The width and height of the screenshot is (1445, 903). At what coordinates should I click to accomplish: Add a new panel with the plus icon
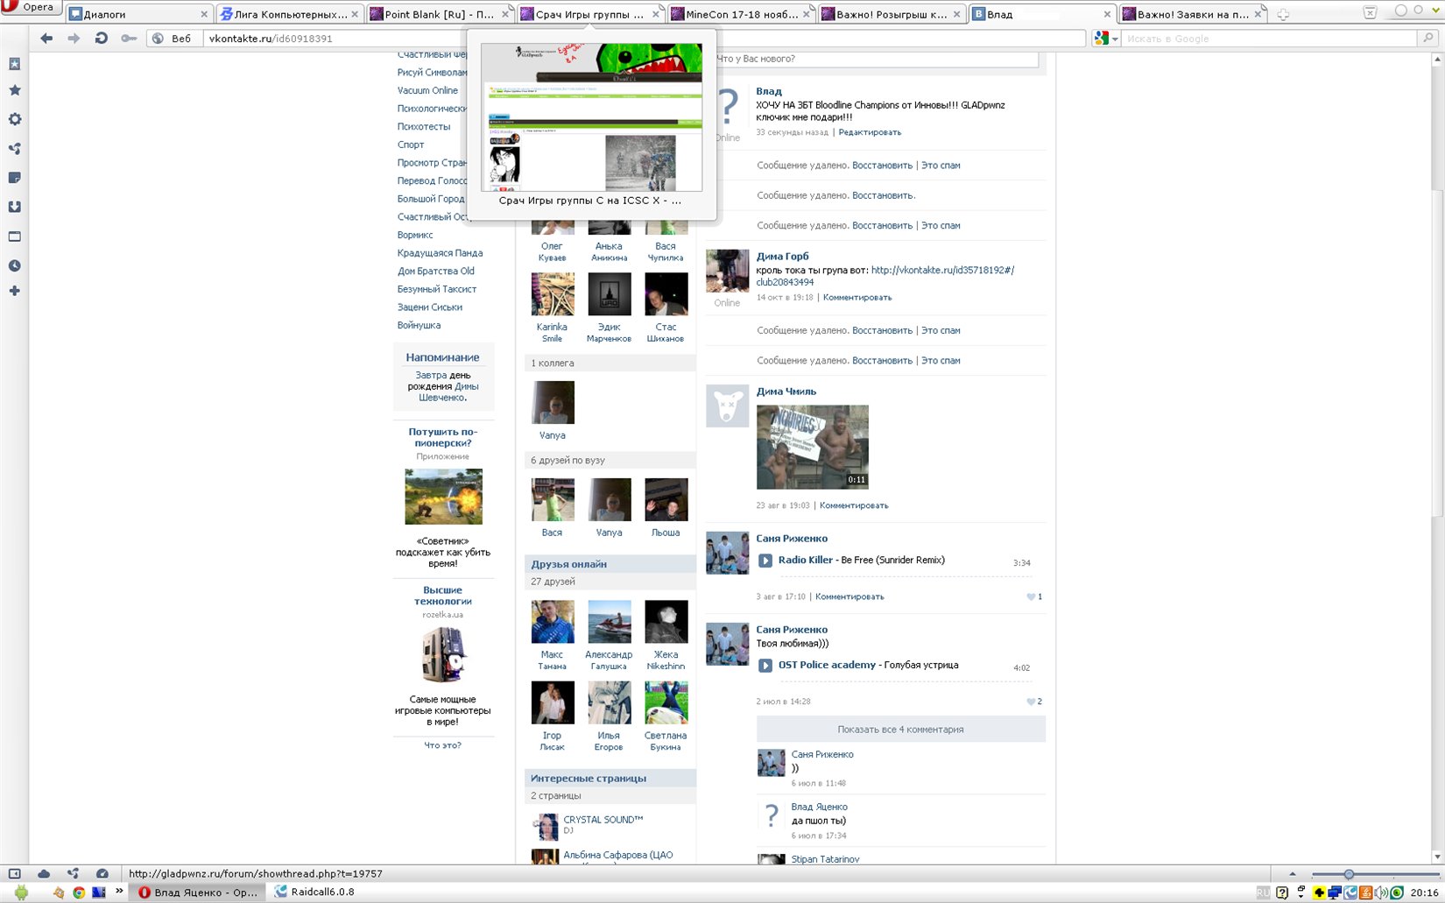(14, 291)
